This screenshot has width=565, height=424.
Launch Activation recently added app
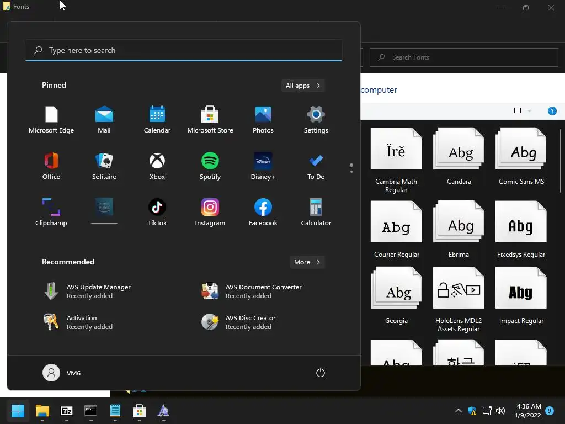tap(77, 322)
